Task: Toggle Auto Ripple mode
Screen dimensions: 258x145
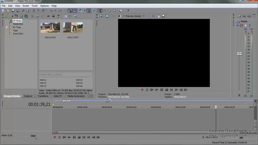Action: tap(80, 11)
